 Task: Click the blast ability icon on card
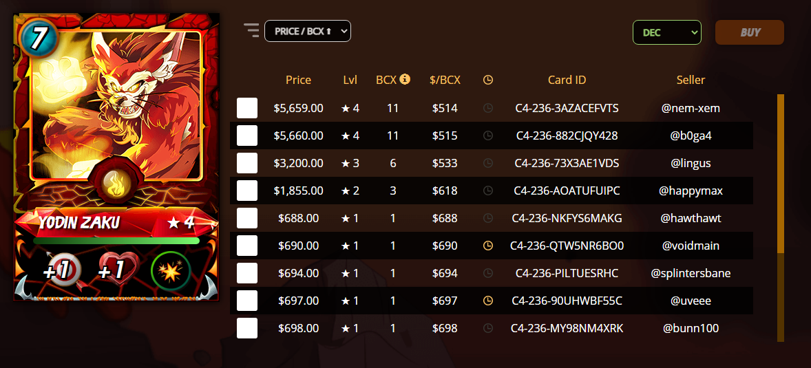pyautogui.click(x=171, y=270)
